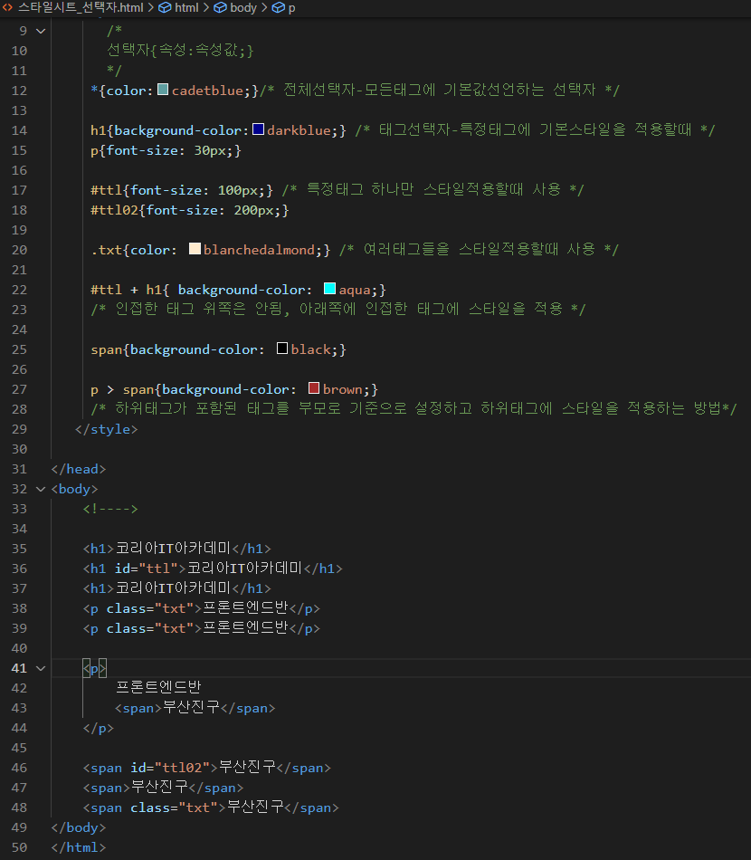The height and width of the screenshot is (860, 751).
Task: Click the closing </body> tag
Action: 79,827
